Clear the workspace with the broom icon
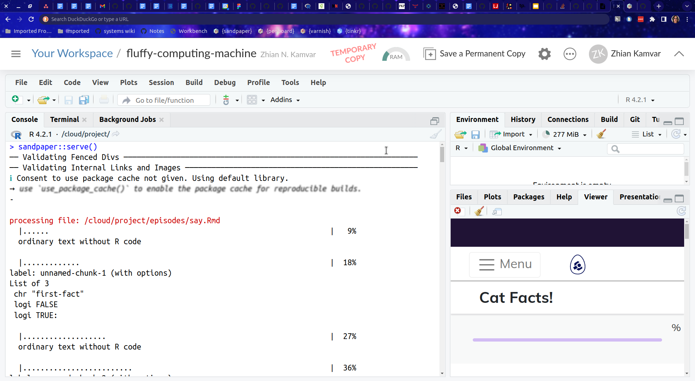Image resolution: width=695 pixels, height=381 pixels. (601, 134)
